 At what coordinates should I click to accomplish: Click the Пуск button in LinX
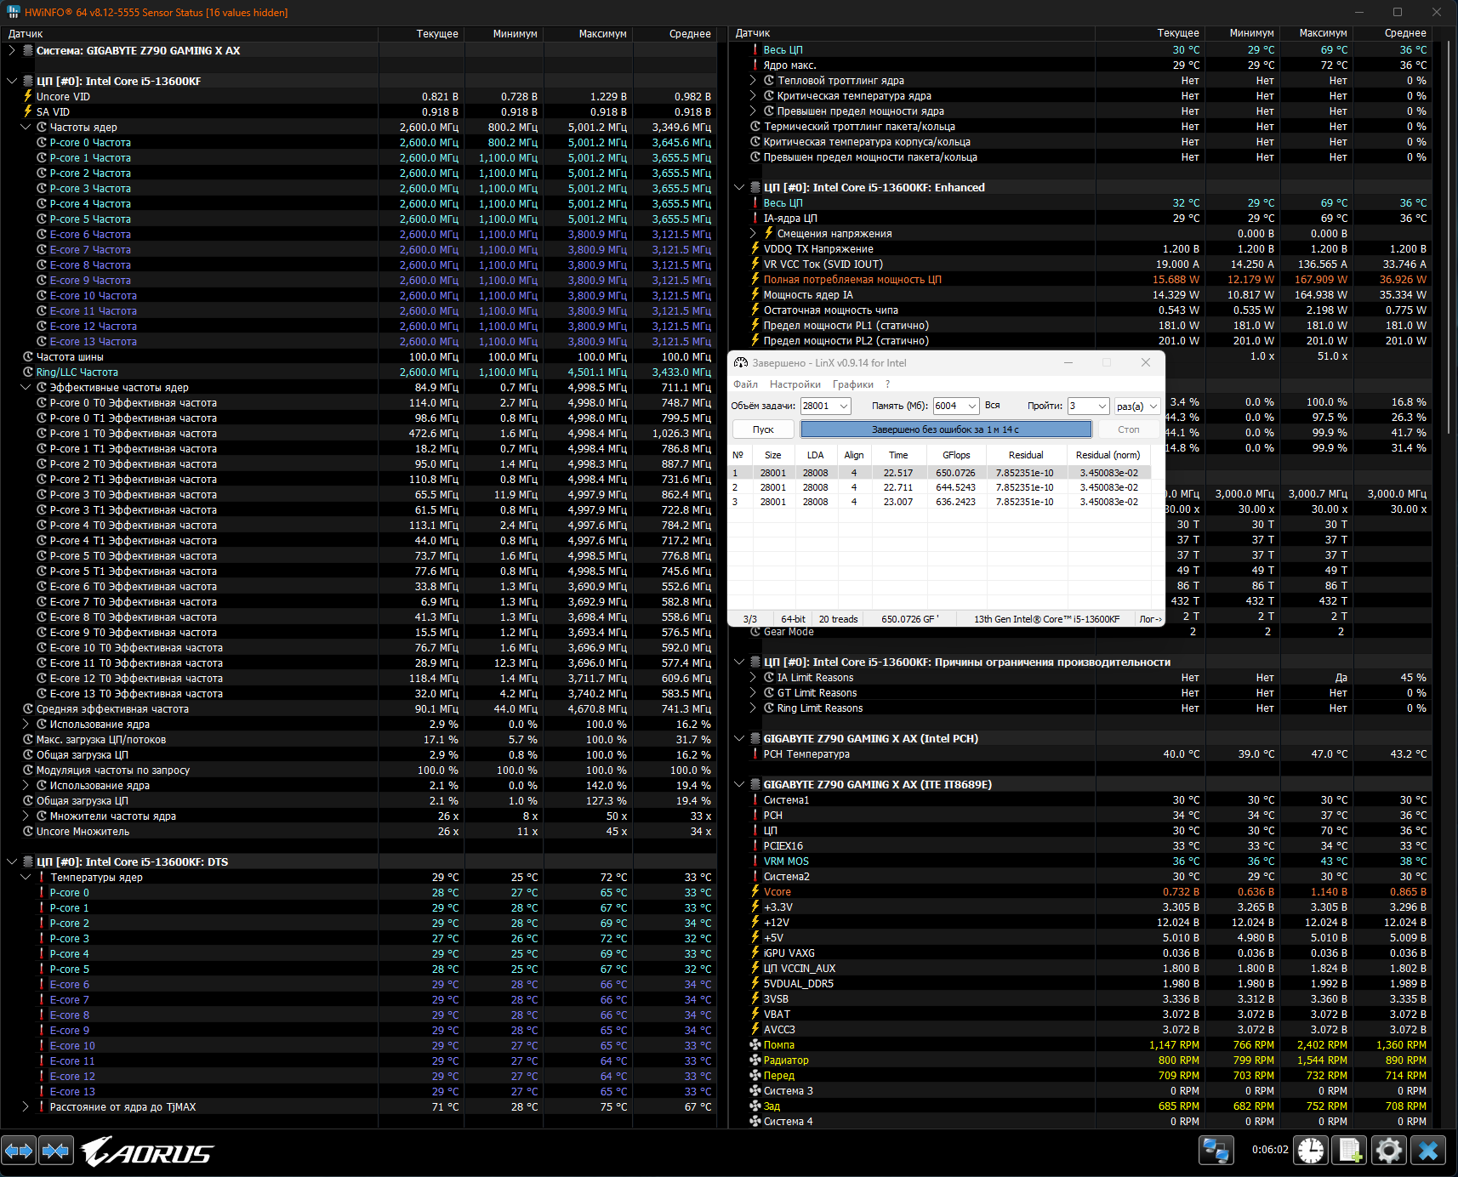tap(763, 429)
